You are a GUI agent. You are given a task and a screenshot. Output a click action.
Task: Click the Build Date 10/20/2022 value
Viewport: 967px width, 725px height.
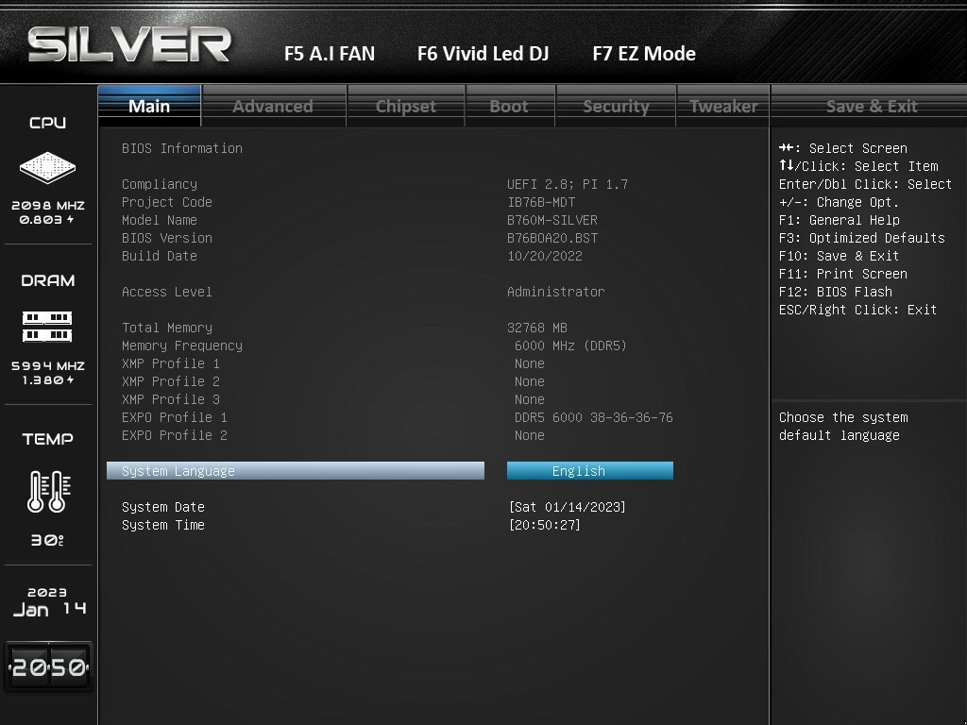click(545, 256)
